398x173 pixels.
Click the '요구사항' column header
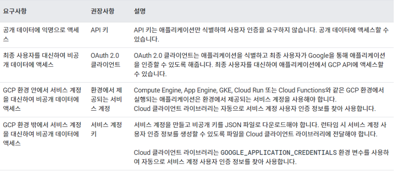tap(15, 11)
